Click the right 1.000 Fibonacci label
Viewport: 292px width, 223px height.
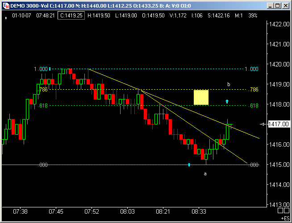click(251, 69)
